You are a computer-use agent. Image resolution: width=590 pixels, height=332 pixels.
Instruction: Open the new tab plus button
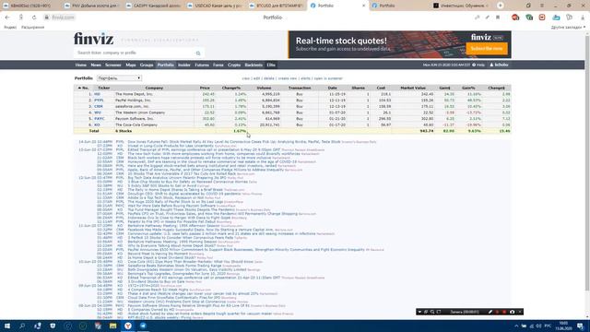pos(500,6)
